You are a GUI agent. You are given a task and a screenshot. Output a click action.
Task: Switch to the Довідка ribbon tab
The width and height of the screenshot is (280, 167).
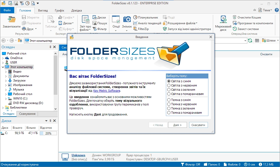coord(76,10)
